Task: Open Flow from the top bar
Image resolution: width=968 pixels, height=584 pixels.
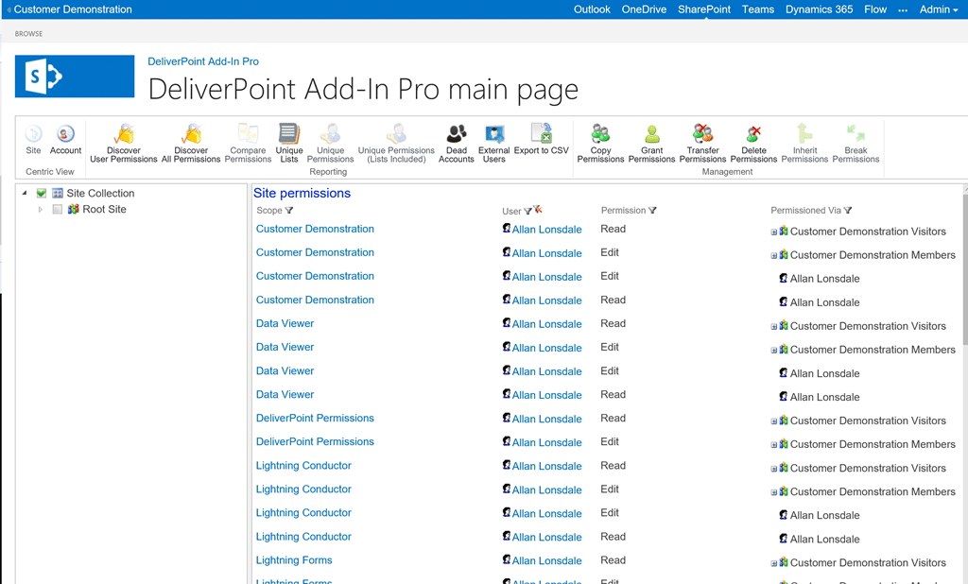Action: 874,9
